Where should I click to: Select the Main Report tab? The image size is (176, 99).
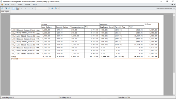(5, 12)
